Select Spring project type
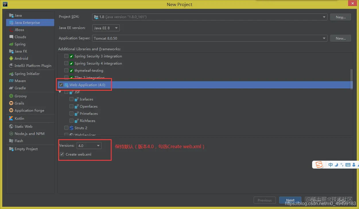Viewport: 359px width, 209px height. point(30,44)
